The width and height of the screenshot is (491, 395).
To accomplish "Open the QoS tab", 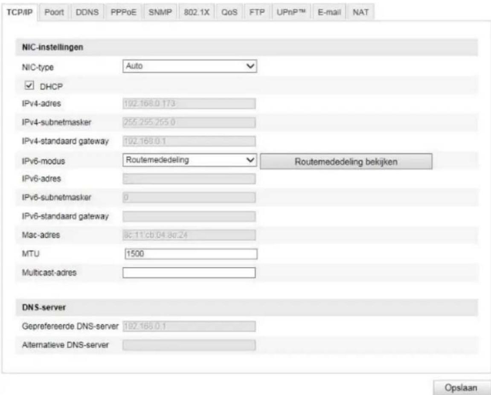I will [x=229, y=12].
